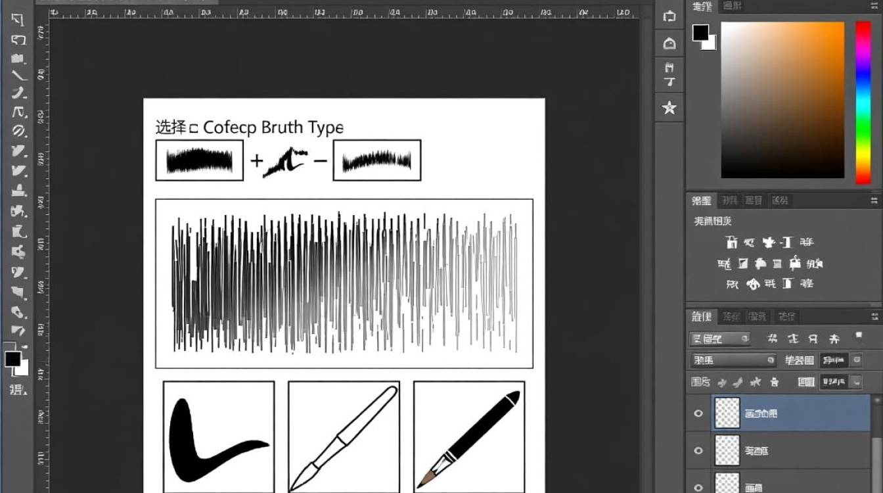Select the diagonal Line tool in the toolbox

click(18, 75)
